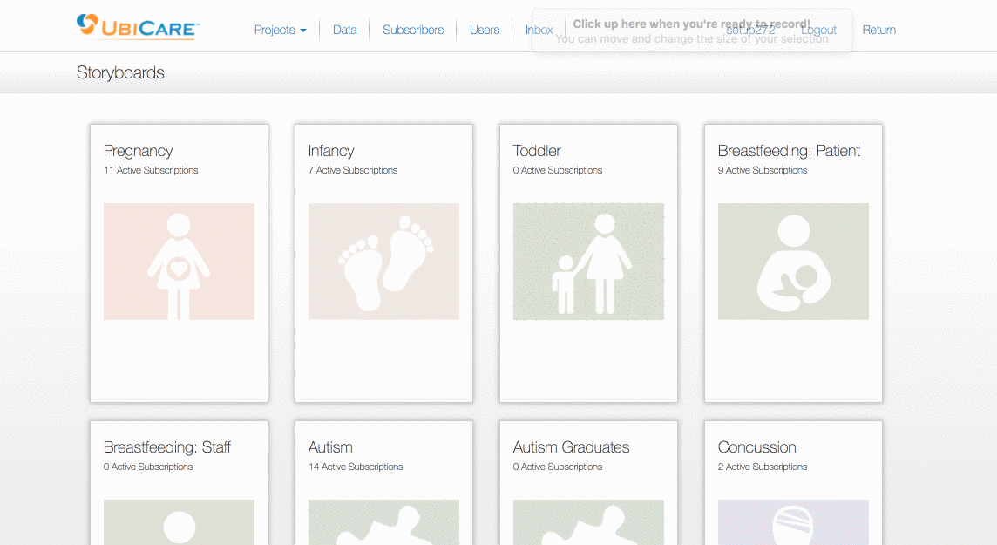Click the Breastfeeding: Staff title
Screen dimensions: 997x545
166,447
